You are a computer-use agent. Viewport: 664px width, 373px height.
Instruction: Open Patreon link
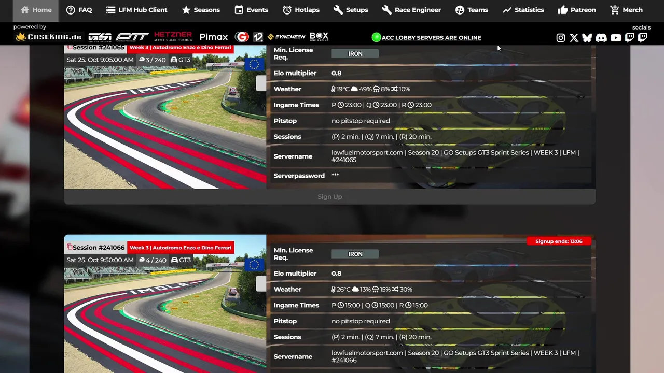point(577,10)
